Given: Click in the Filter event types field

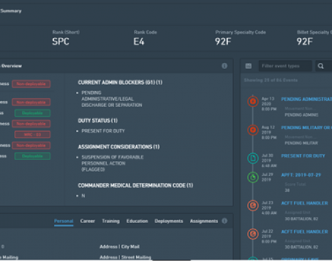Looking at the screenshot, I should coord(285,66).
